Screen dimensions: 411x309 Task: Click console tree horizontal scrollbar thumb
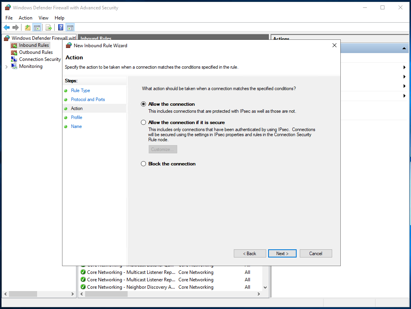pyautogui.click(x=23, y=294)
